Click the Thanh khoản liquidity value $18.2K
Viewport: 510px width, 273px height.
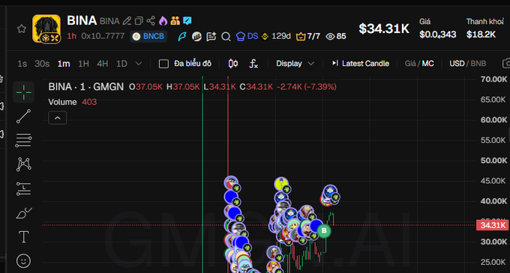tap(481, 34)
